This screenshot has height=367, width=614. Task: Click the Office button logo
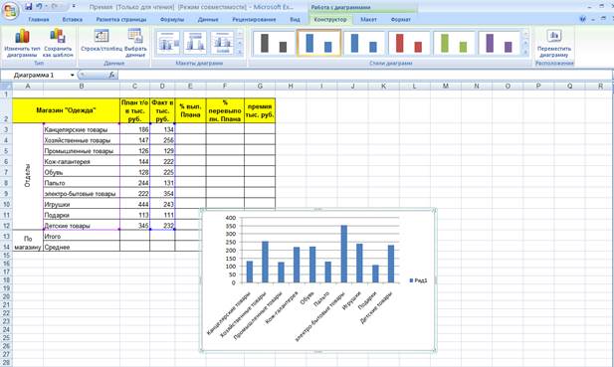pyautogui.click(x=11, y=11)
